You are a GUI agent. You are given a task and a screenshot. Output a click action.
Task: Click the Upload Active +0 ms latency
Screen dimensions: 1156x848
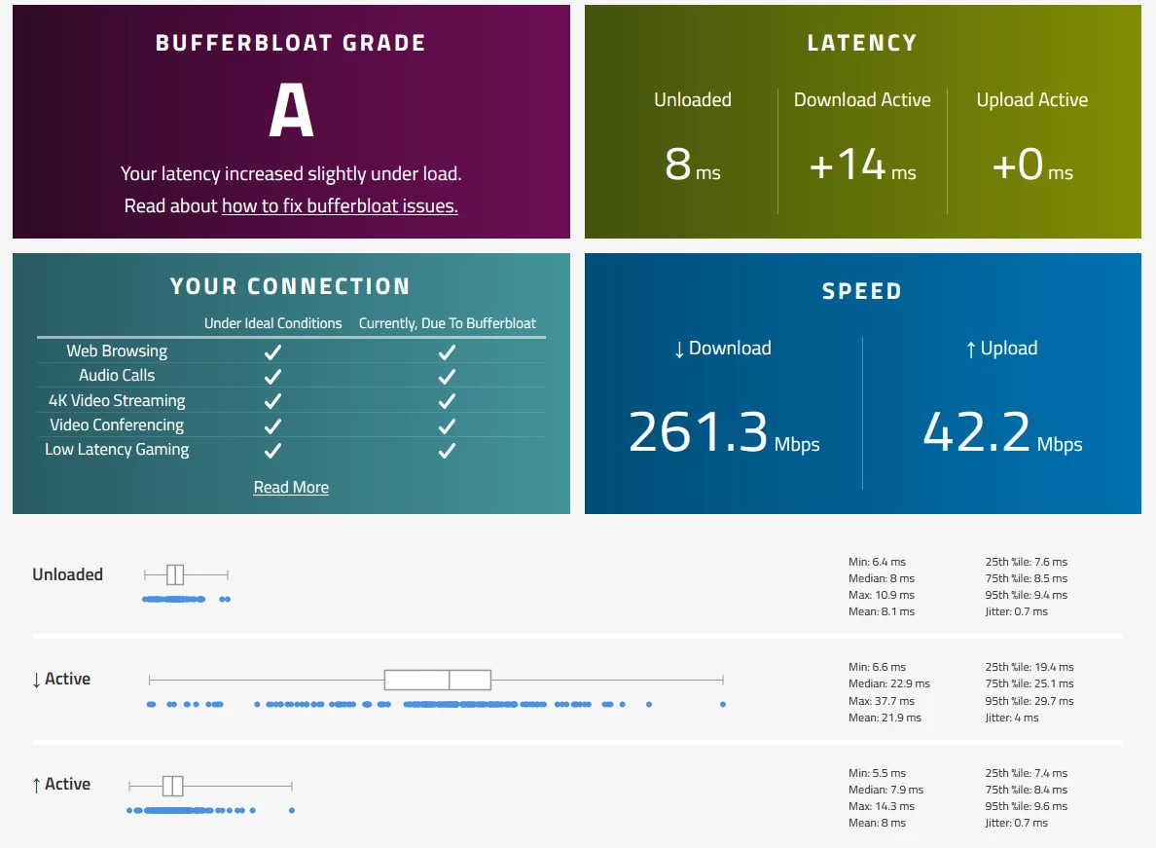[x=1032, y=165]
